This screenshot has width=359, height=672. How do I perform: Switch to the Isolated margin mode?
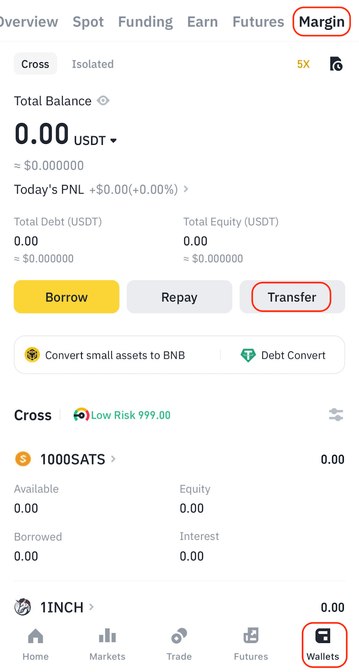point(92,64)
